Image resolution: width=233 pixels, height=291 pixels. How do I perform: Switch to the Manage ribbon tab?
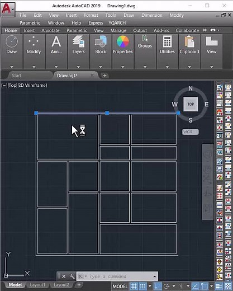tap(118, 30)
